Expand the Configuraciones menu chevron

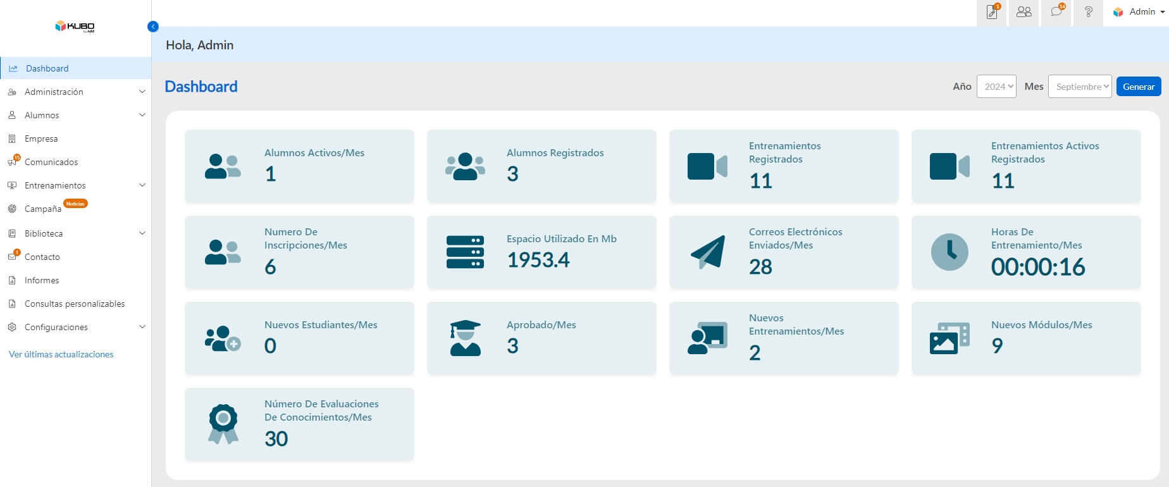(142, 327)
